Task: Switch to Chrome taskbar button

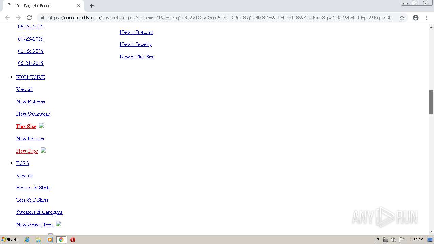Action: pos(61,240)
